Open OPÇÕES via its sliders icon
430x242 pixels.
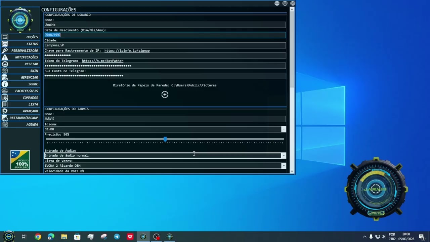click(5, 37)
